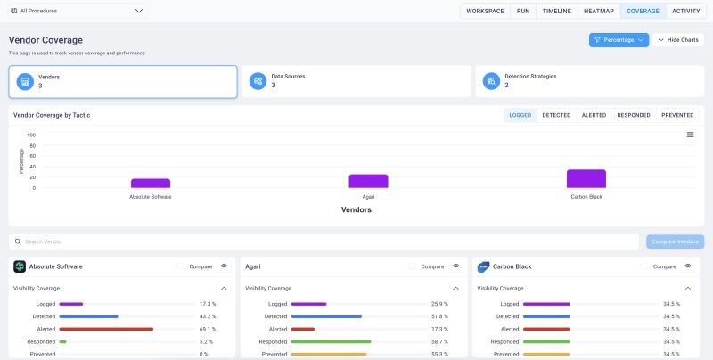Click the Hide Charts button
Viewport: 713px width, 360px height.
(x=678, y=40)
